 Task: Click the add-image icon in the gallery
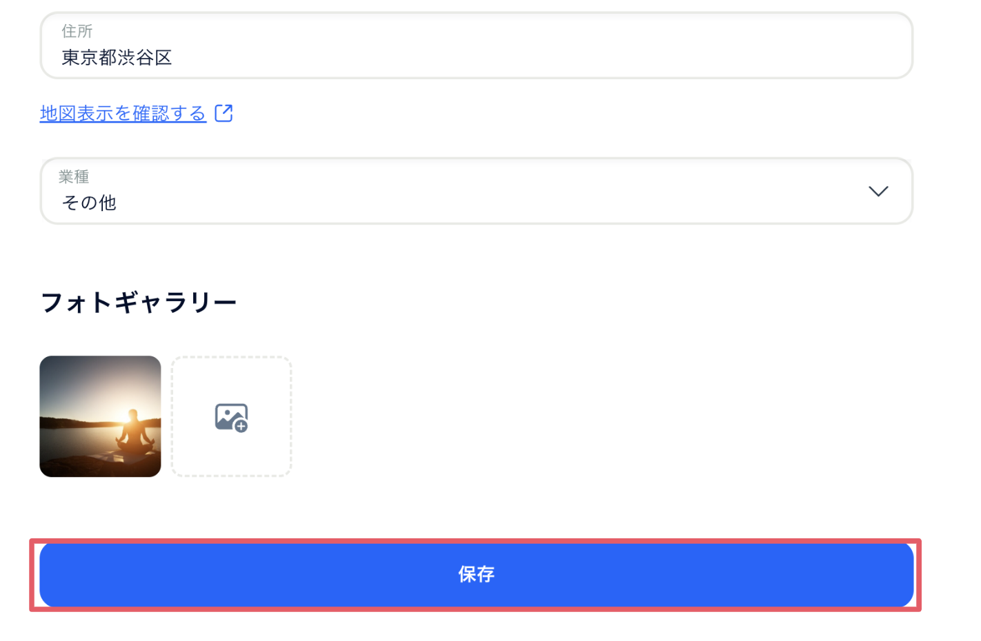[x=231, y=417]
